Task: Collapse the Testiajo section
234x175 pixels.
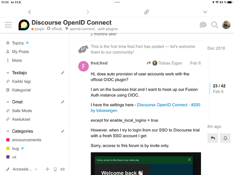Action: 8,73
